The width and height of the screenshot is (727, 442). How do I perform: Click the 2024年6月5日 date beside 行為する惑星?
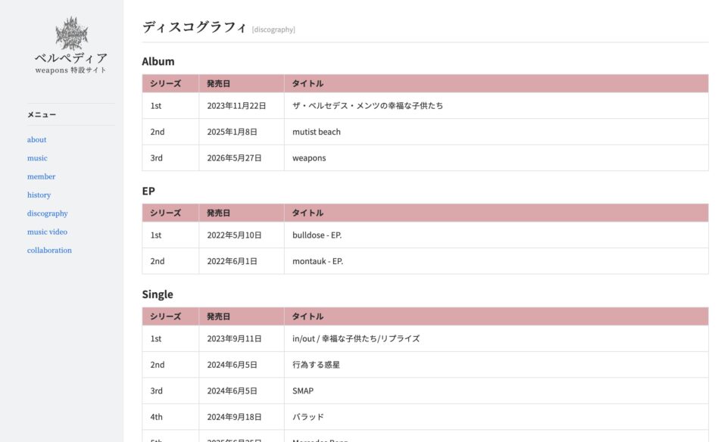232,365
